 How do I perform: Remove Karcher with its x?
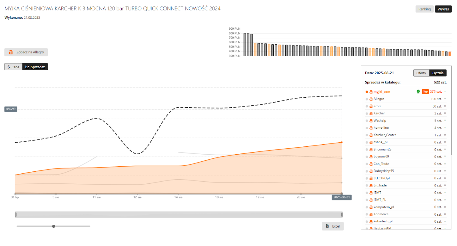click(445, 113)
